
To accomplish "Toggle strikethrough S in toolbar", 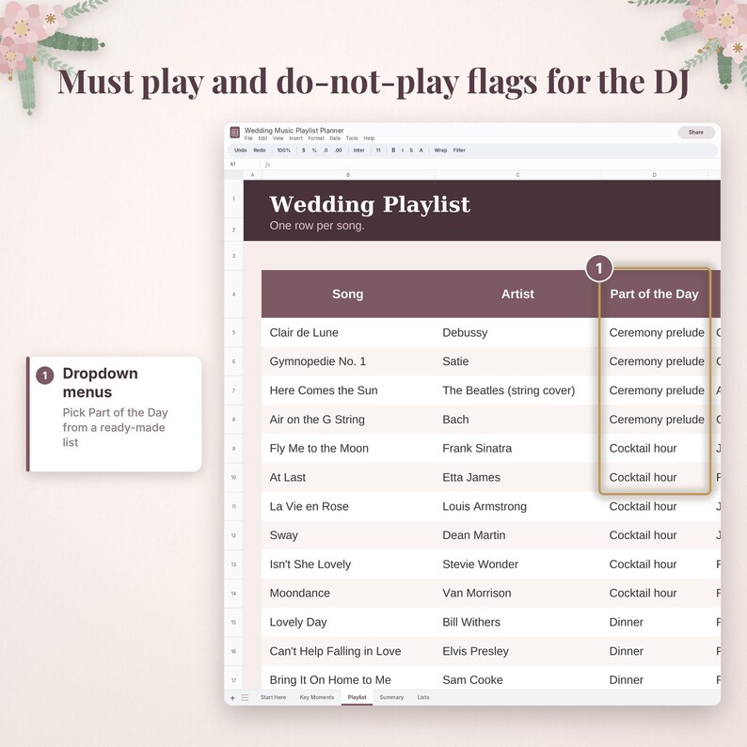I will [411, 151].
